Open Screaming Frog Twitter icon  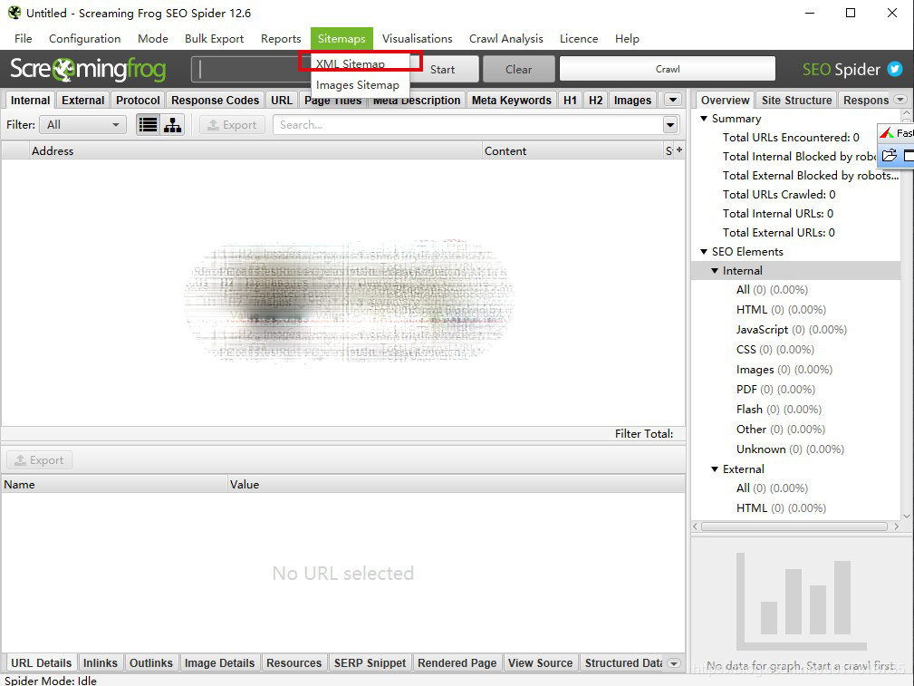[x=895, y=69]
